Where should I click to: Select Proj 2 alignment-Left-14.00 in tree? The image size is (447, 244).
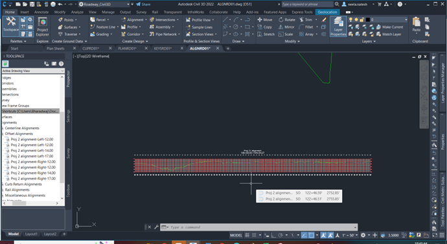click(32, 151)
